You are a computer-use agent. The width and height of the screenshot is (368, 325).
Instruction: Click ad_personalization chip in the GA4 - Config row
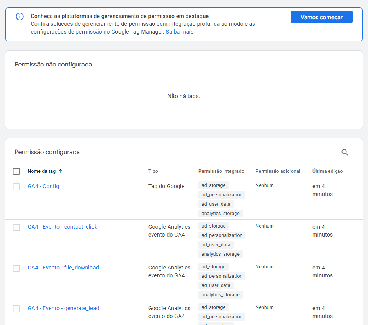pyautogui.click(x=222, y=195)
